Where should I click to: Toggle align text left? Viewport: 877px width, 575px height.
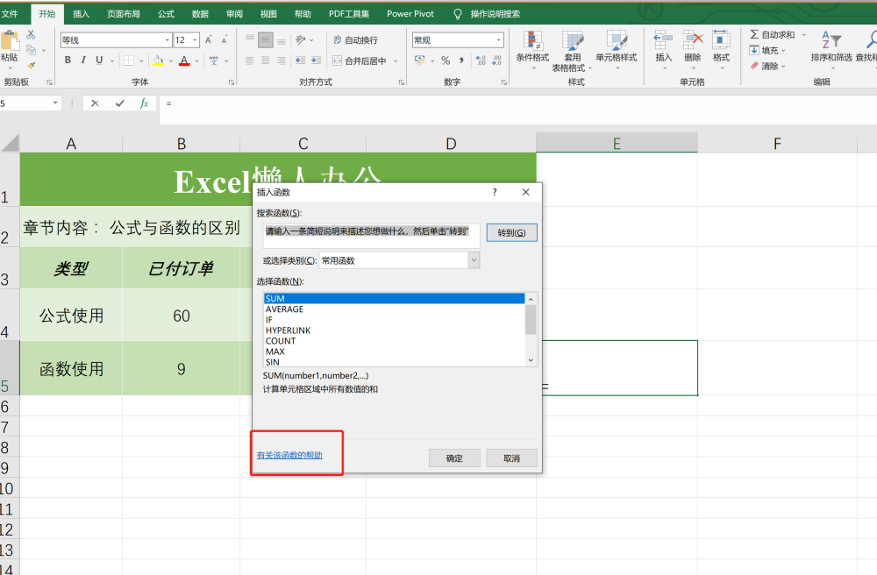coord(250,60)
